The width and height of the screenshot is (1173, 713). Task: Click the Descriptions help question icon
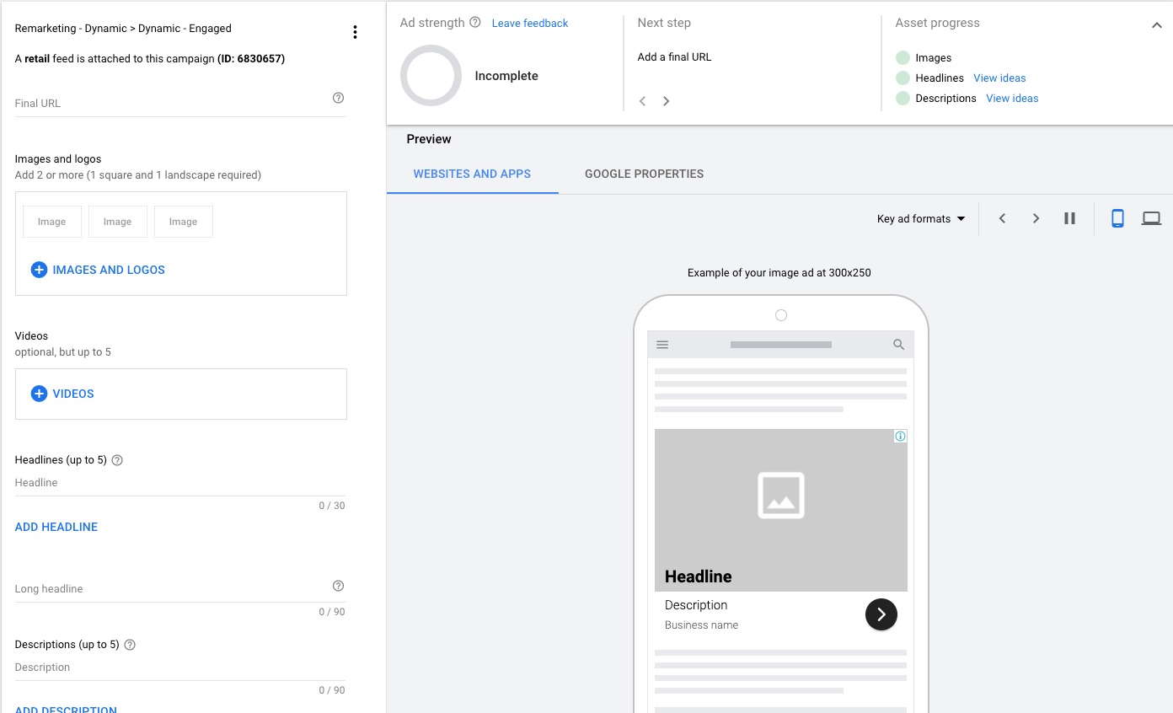130,645
